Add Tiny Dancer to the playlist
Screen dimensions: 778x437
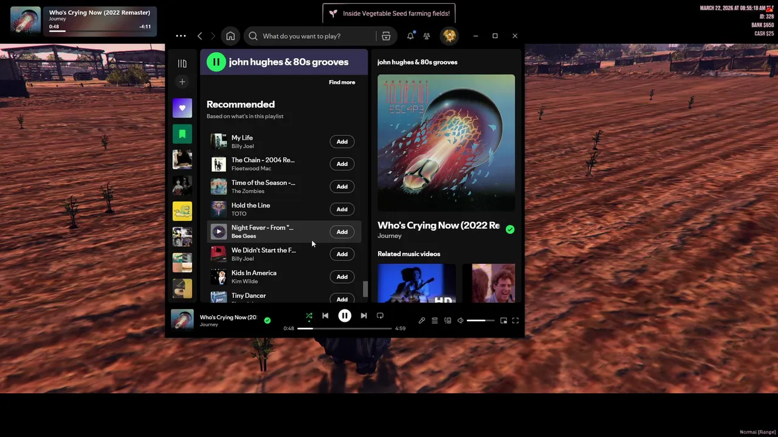tap(342, 299)
